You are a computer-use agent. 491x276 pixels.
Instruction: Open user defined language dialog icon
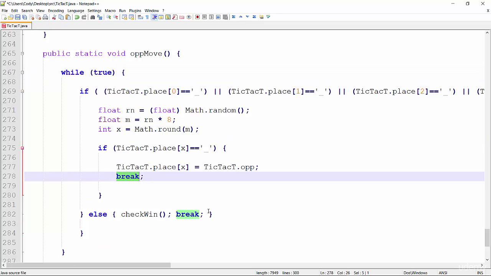pyautogui.click(x=161, y=17)
